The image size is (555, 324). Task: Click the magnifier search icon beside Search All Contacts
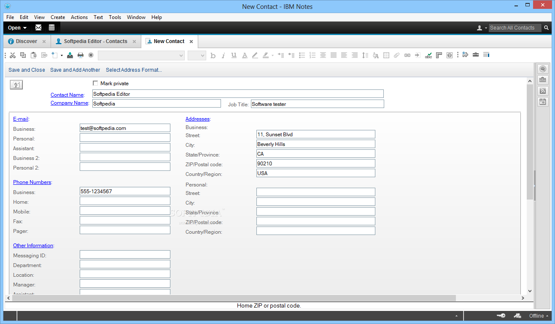point(546,28)
